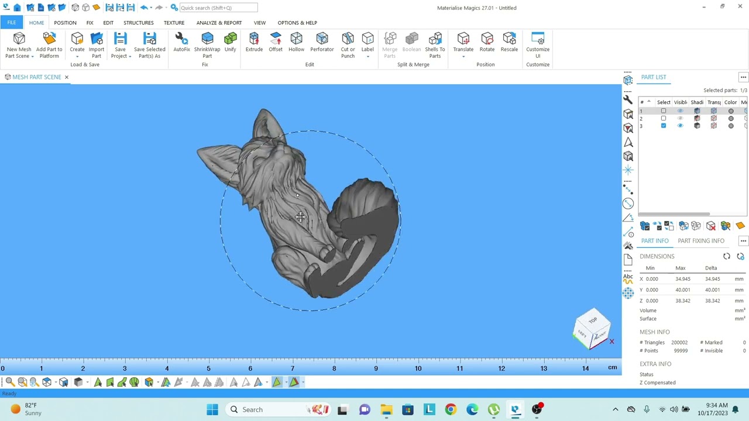Open the ShrinkWrap Part tool
This screenshot has height=421, width=749.
(x=207, y=45)
